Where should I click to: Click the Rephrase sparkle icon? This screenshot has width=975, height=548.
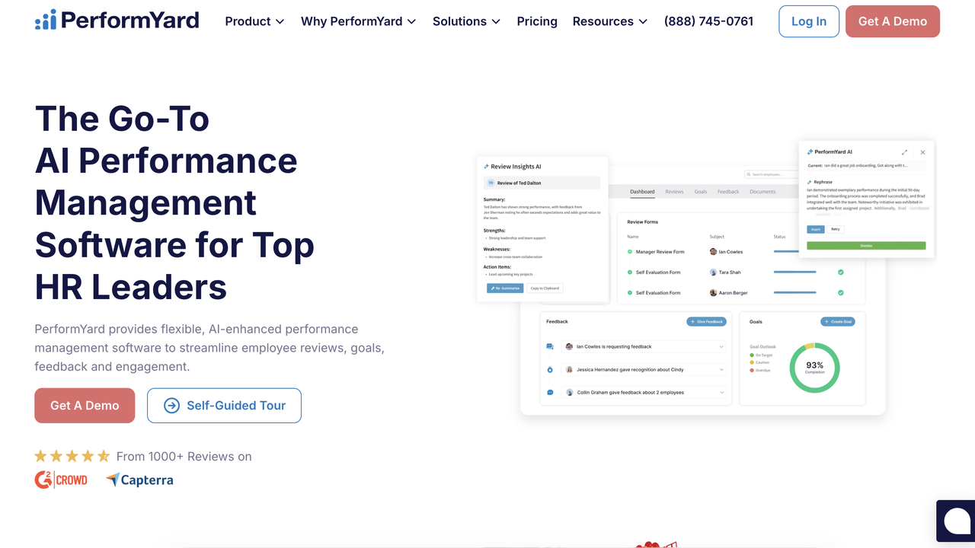point(810,183)
